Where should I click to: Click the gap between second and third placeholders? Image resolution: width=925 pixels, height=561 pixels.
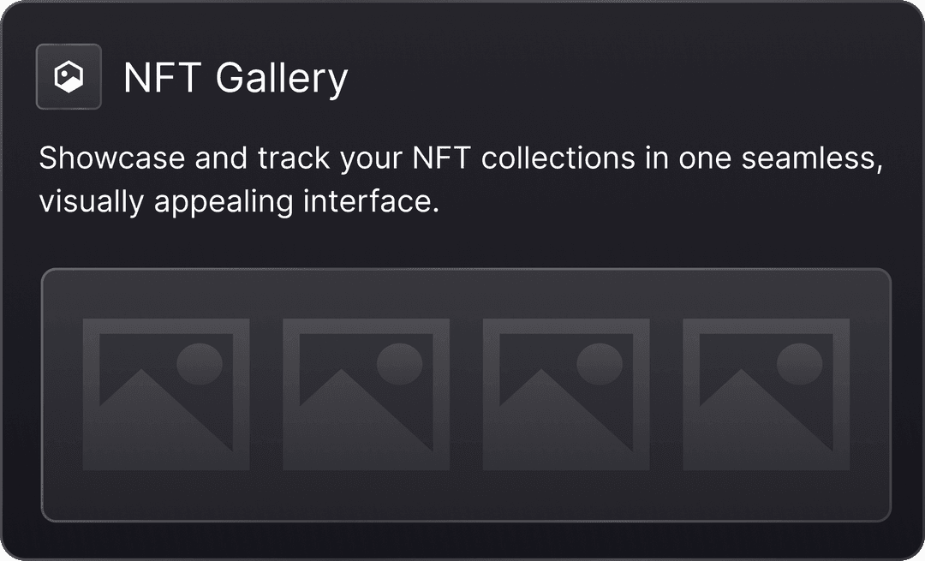pyautogui.click(x=466, y=395)
